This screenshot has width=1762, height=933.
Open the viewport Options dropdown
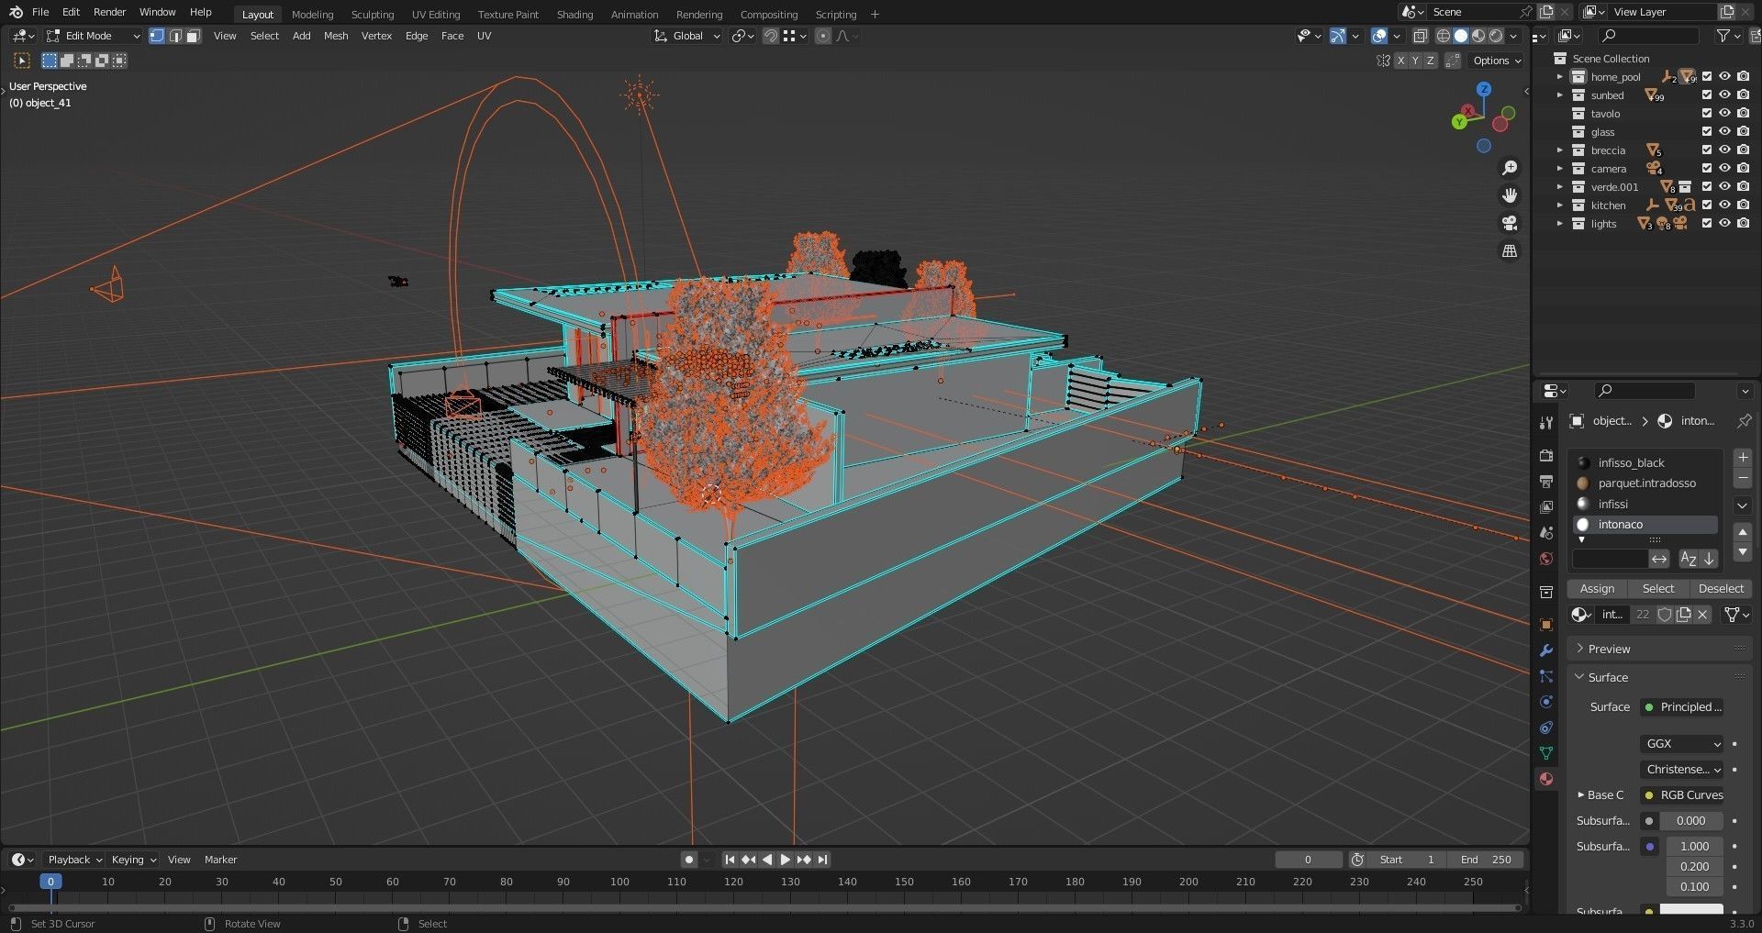pos(1497,61)
